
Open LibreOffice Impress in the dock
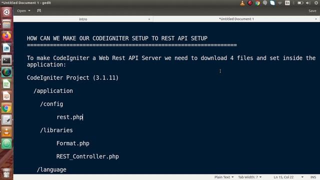[6, 96]
